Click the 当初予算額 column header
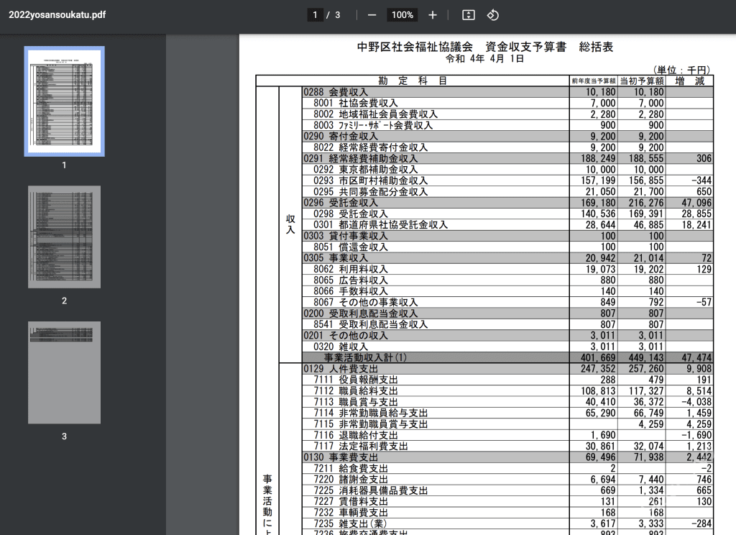 [x=642, y=81]
